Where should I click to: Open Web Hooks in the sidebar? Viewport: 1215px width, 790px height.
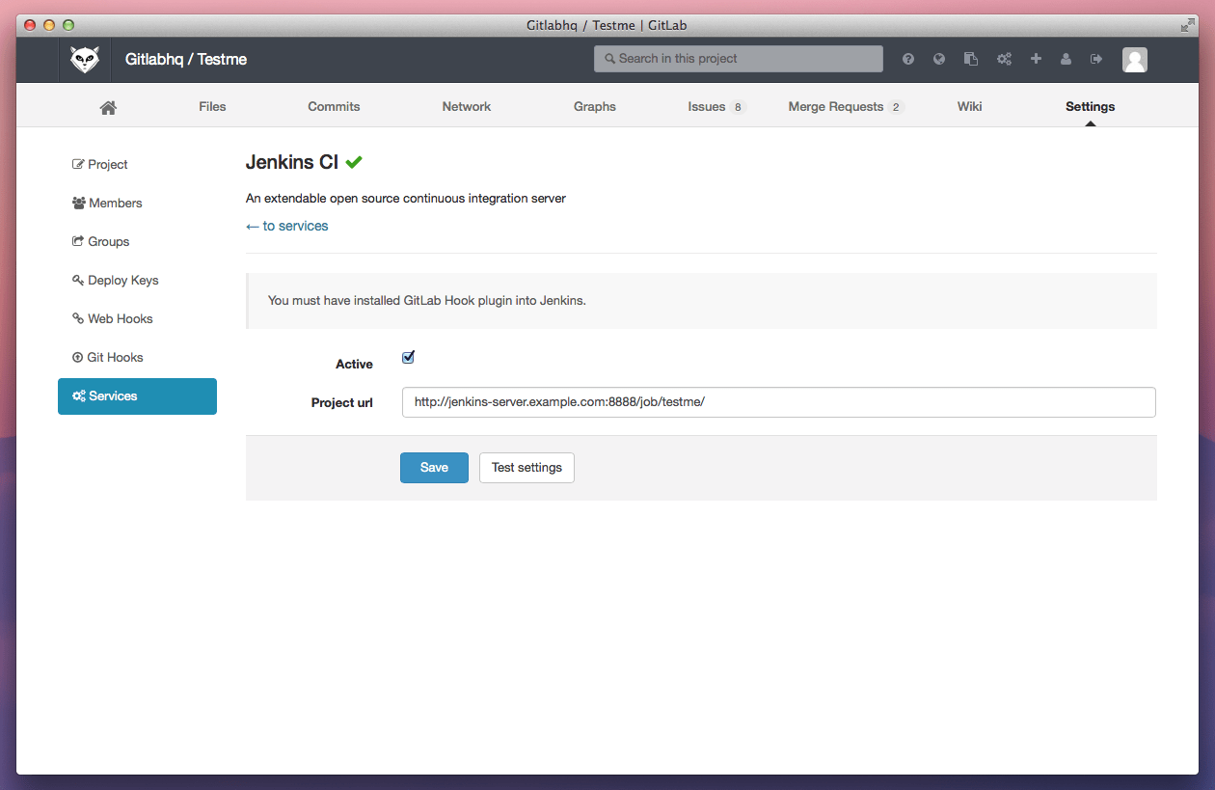click(120, 319)
